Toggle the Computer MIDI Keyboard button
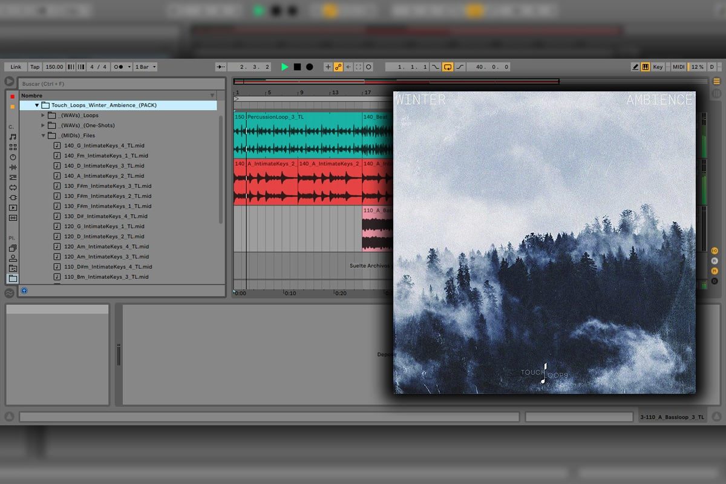Image resolution: width=726 pixels, height=484 pixels. [646, 67]
